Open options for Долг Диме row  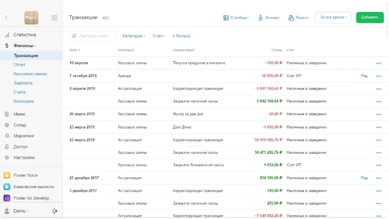379,127
